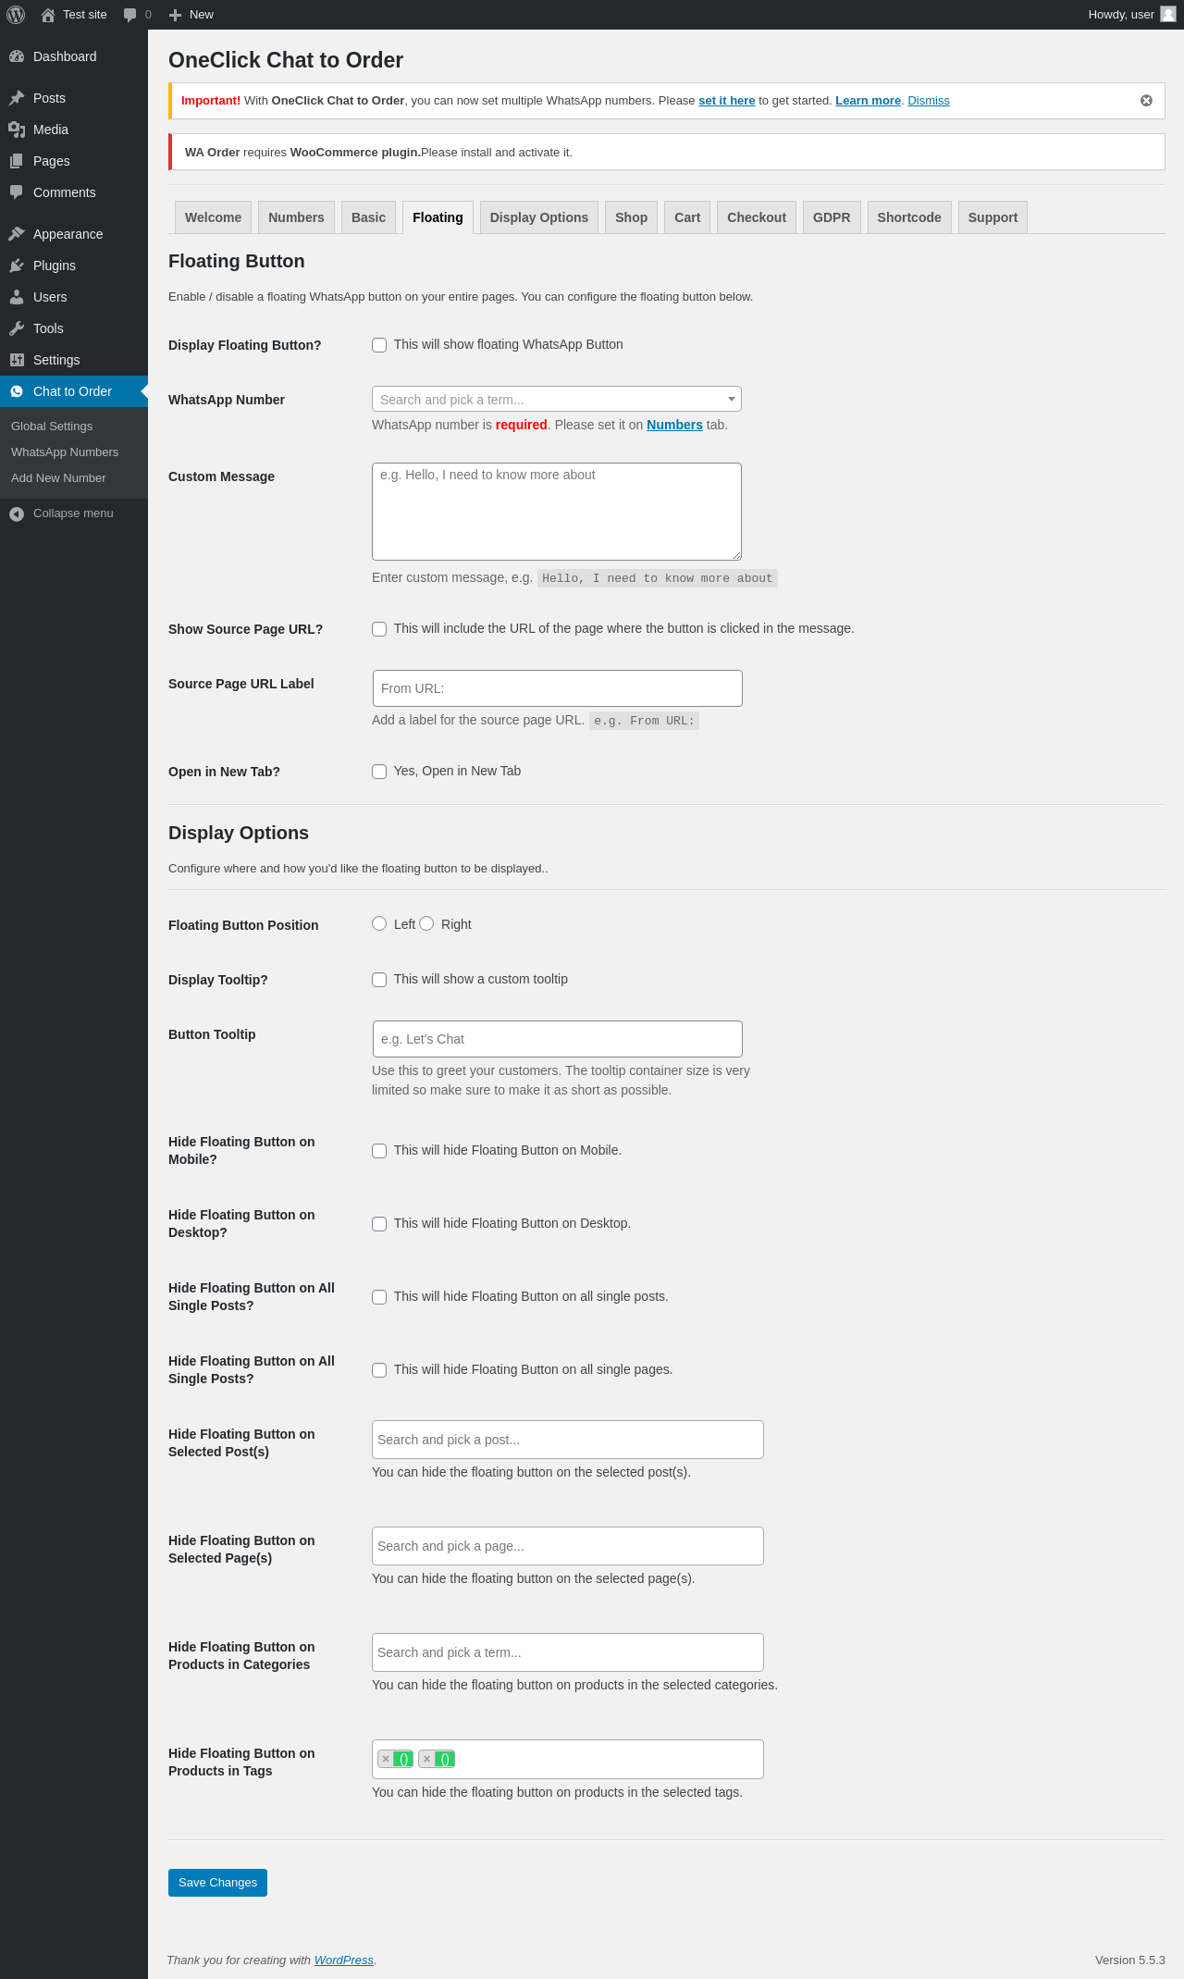Open the Cart tab
Image resolution: width=1184 pixels, height=1979 pixels.
[687, 217]
